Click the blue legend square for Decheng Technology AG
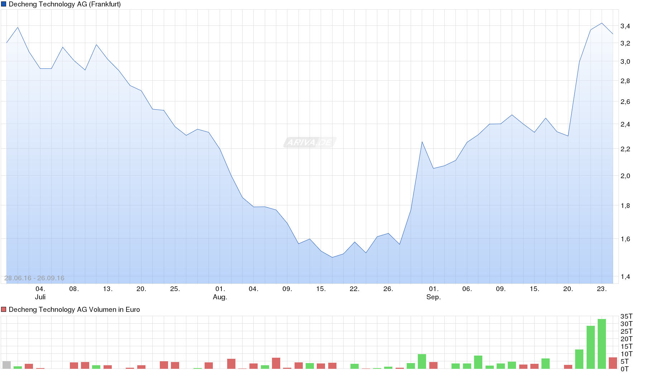The height and width of the screenshot is (376, 645). (4, 4)
